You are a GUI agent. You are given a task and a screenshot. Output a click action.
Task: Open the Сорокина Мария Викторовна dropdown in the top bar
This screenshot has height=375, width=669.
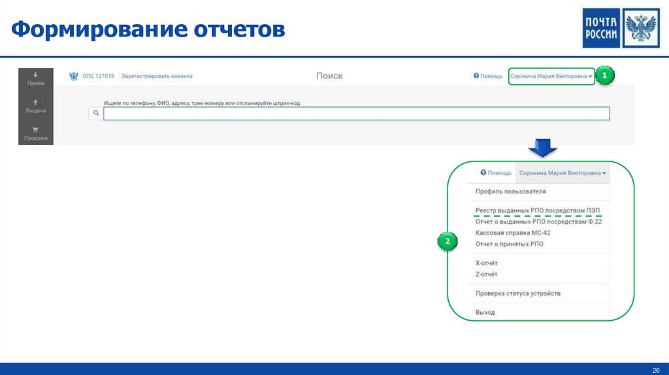[551, 76]
